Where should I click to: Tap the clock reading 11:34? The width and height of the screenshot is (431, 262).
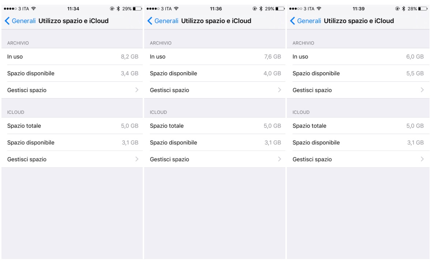pos(73,8)
